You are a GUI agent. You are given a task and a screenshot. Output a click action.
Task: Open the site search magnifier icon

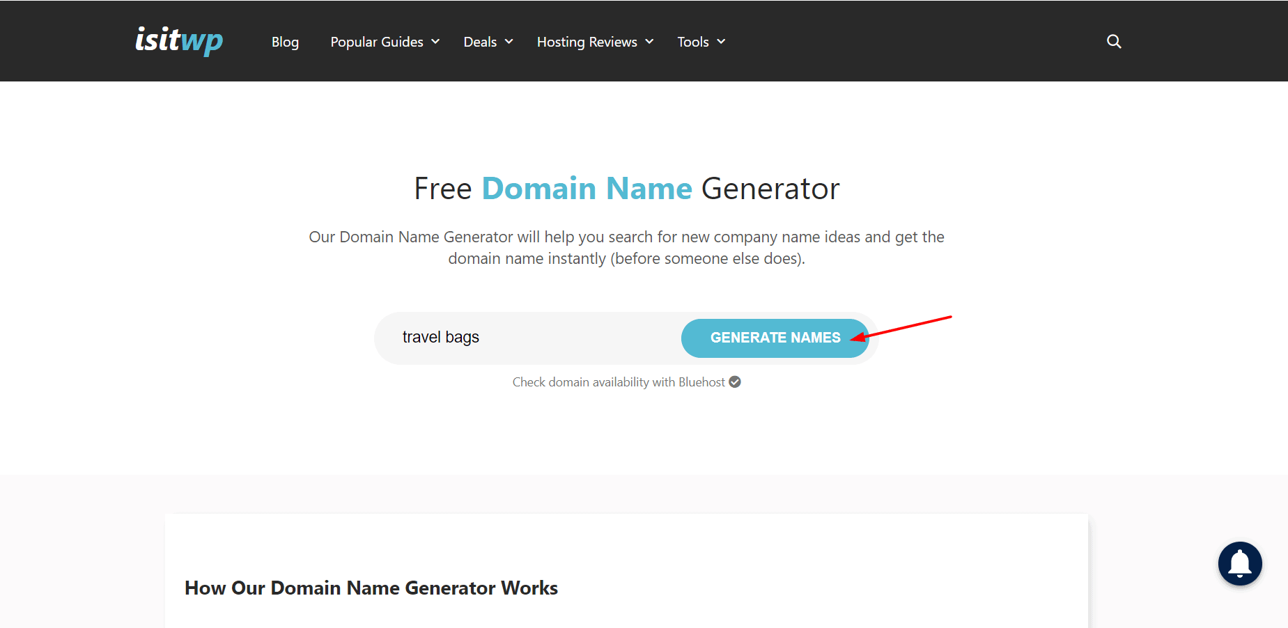point(1114,42)
